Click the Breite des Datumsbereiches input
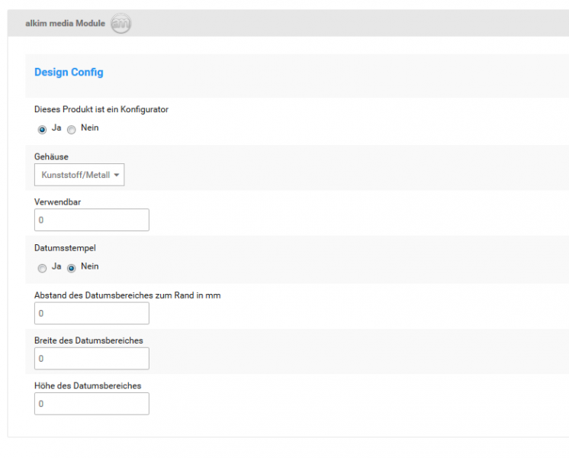This screenshot has width=569, height=458. pos(92,359)
